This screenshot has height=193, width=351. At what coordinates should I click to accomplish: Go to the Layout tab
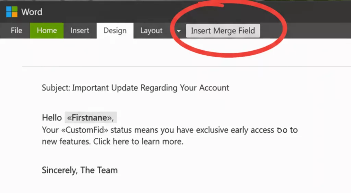[x=151, y=31]
